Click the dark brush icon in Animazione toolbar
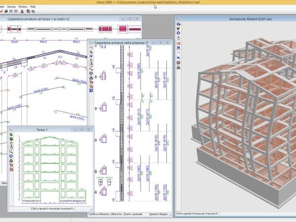The height and width of the screenshot is (222, 296). [179, 29]
